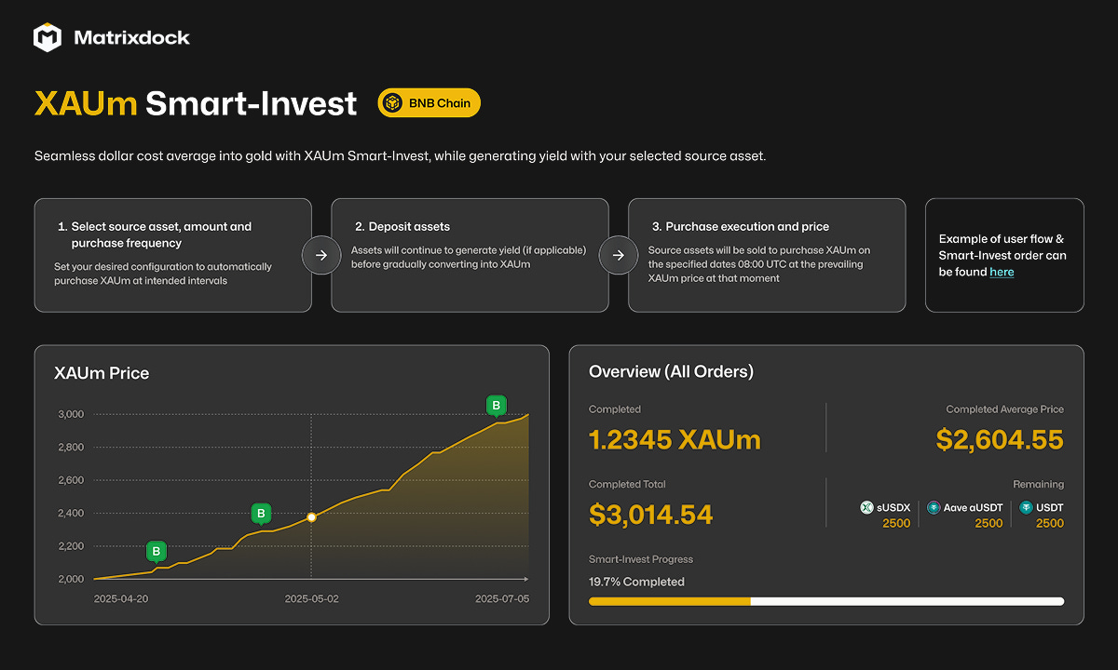
Task: Click the '3,000' y-axis label
Action: point(71,414)
